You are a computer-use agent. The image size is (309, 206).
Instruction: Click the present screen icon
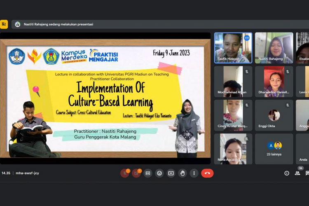coord(171,173)
